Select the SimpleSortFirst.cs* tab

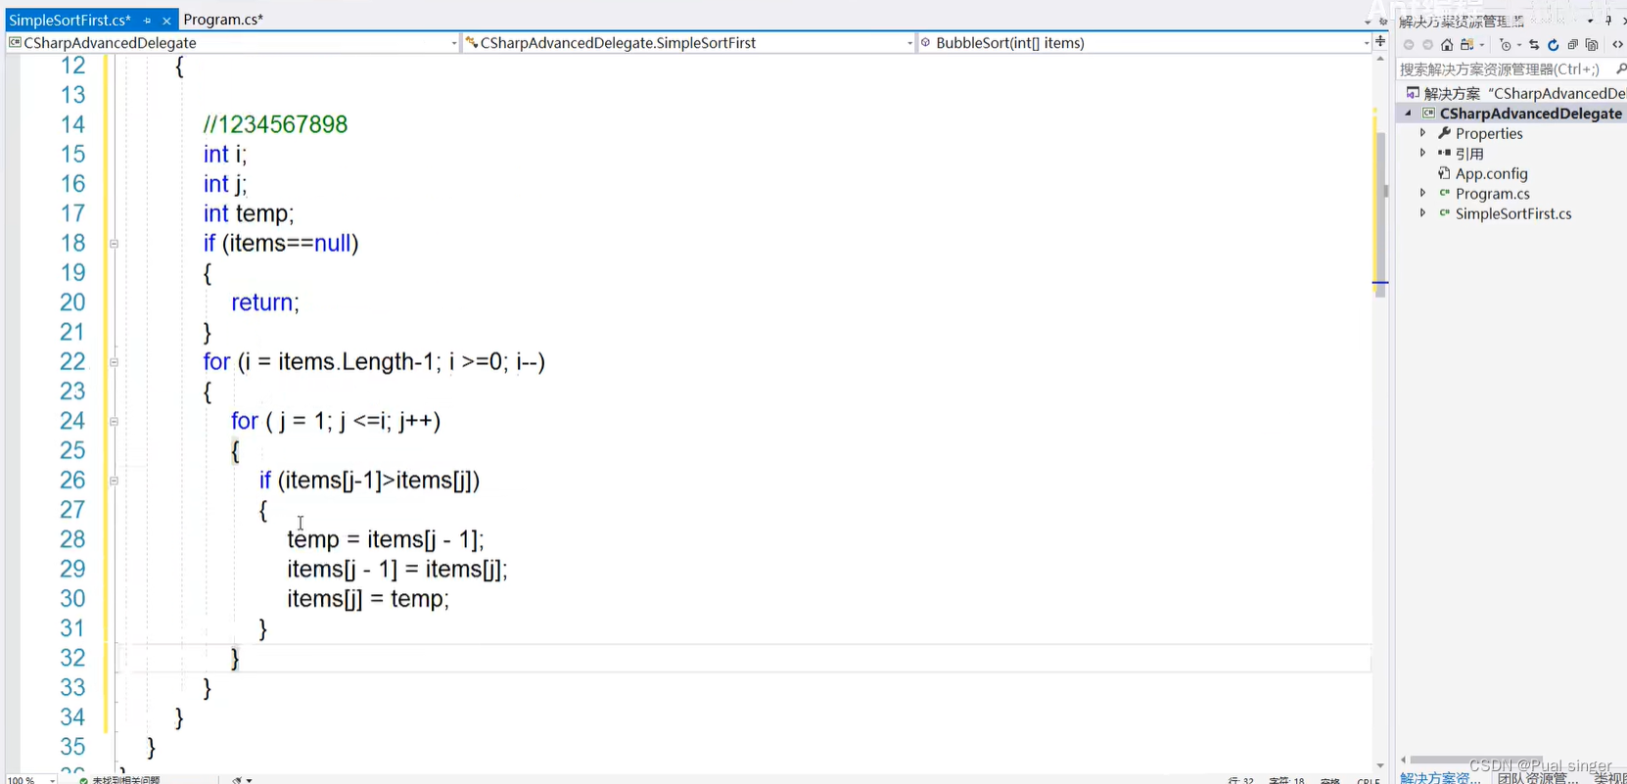coord(70,20)
